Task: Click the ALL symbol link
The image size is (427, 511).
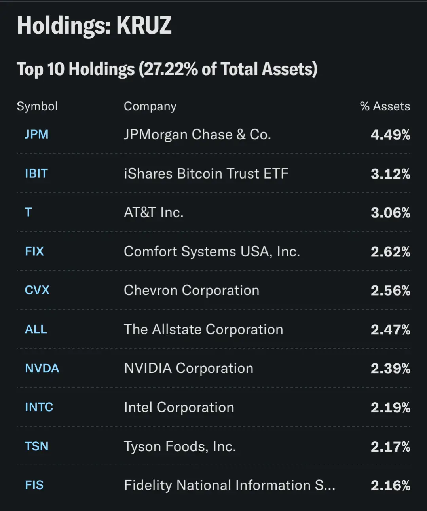Action: pyautogui.click(x=36, y=329)
